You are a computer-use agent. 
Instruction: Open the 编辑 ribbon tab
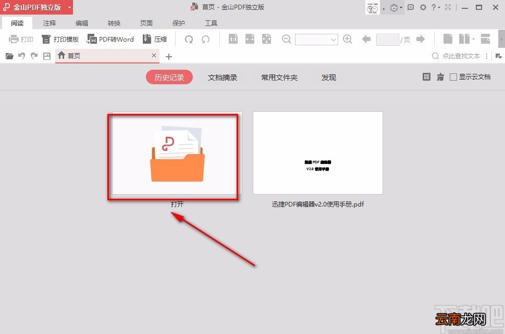(82, 23)
